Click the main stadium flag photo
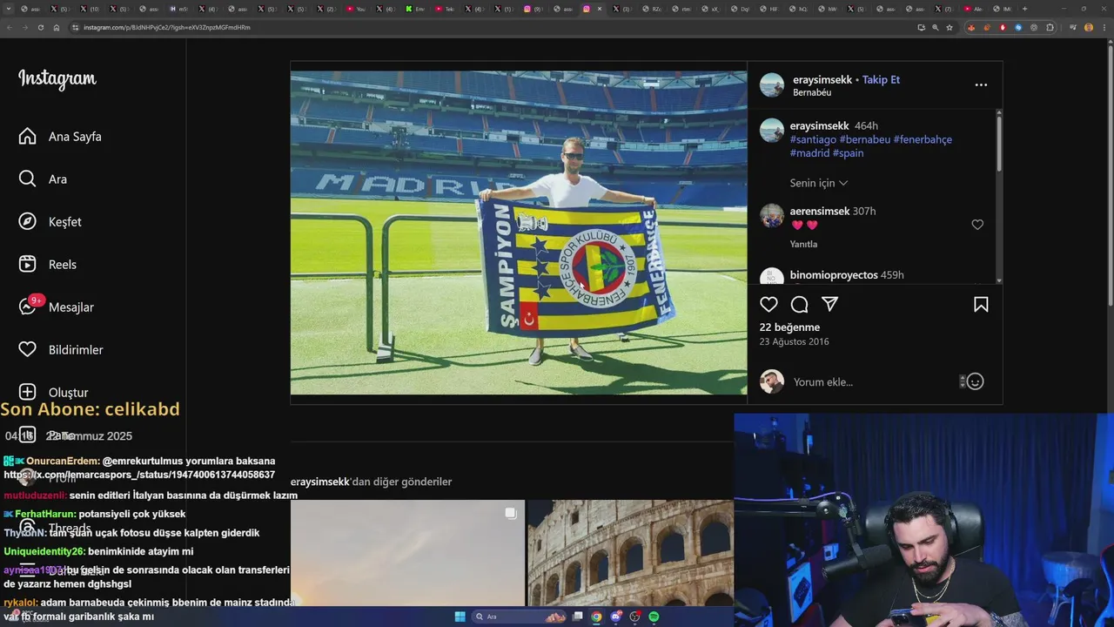The height and width of the screenshot is (627, 1114). pos(519,233)
